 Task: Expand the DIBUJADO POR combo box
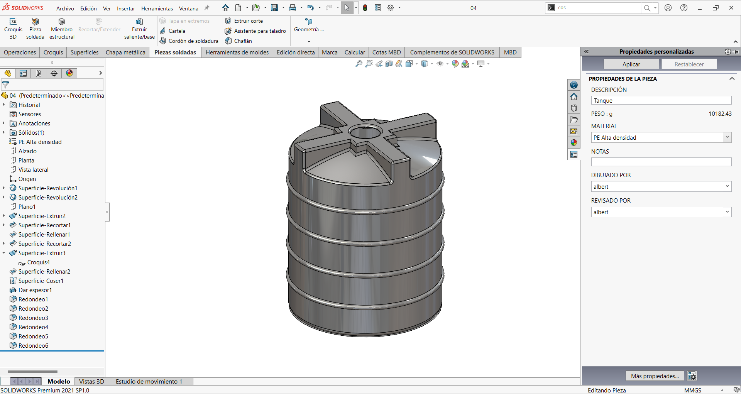pos(727,186)
